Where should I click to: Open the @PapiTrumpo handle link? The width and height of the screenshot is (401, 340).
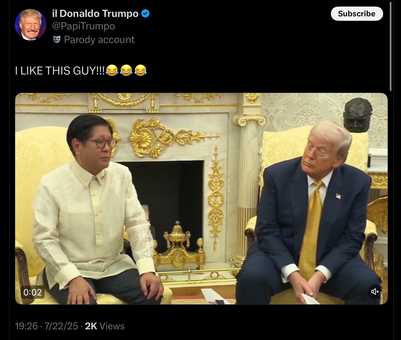coord(84,26)
